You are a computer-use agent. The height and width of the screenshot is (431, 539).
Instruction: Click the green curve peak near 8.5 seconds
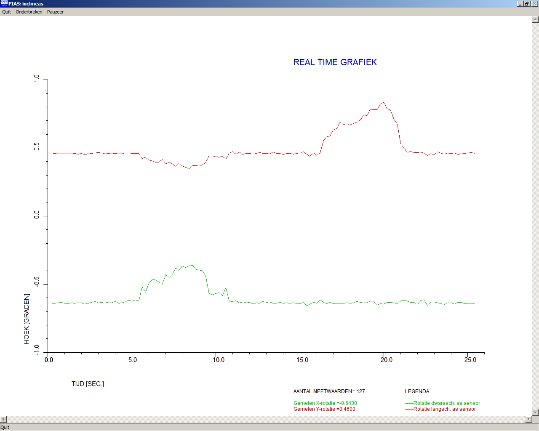point(192,265)
